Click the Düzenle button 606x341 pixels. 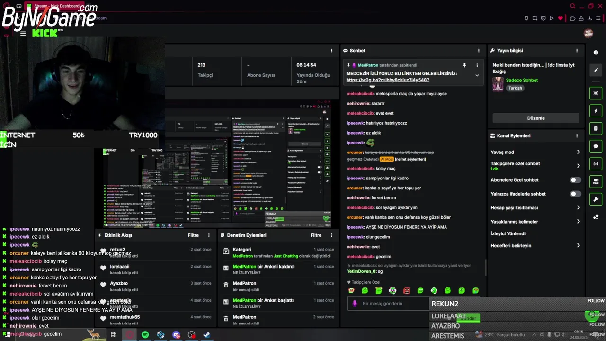pyautogui.click(x=536, y=118)
